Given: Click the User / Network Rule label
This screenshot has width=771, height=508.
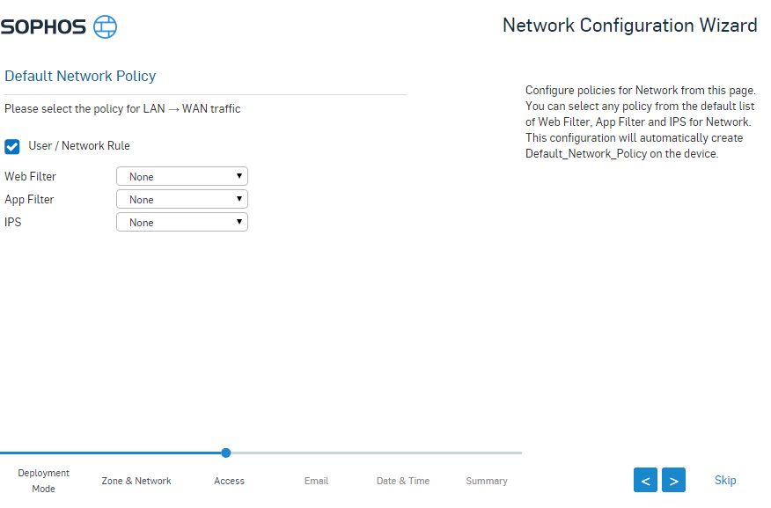Looking at the screenshot, I should [79, 145].
